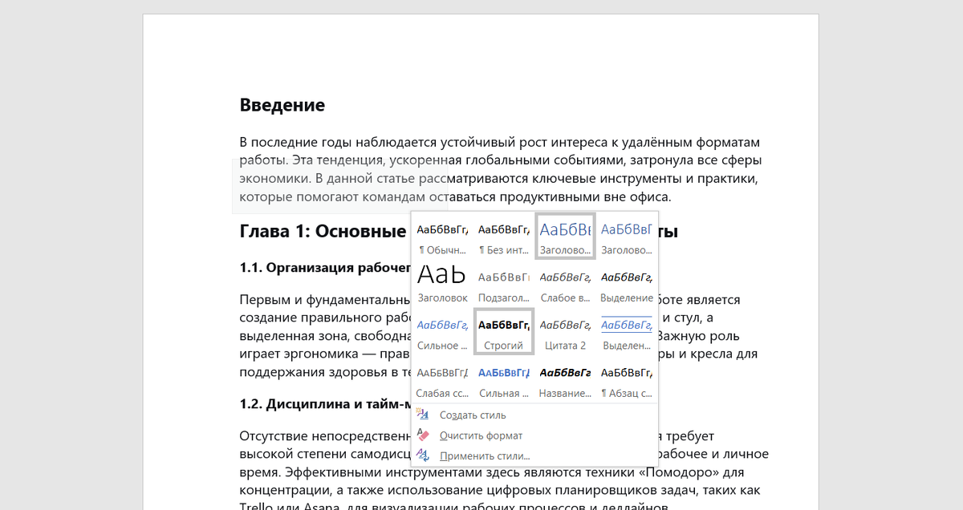This screenshot has height=510, width=963.
Task: Select the Подзаголовок style tile
Action: pos(504,285)
